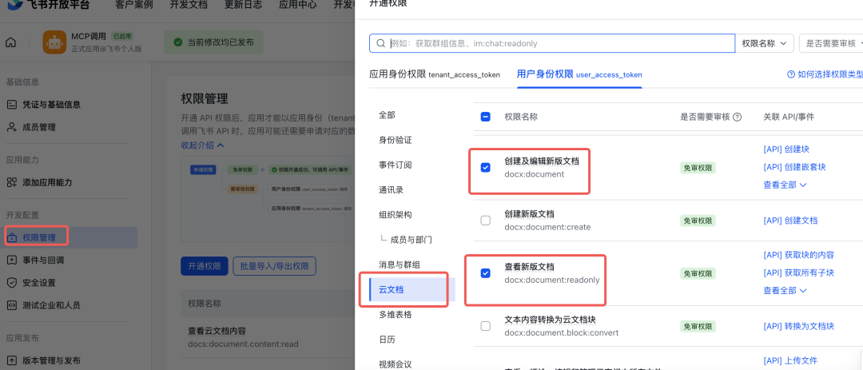Select 组织架构 permission category
This screenshot has width=863, height=370.
(396, 215)
